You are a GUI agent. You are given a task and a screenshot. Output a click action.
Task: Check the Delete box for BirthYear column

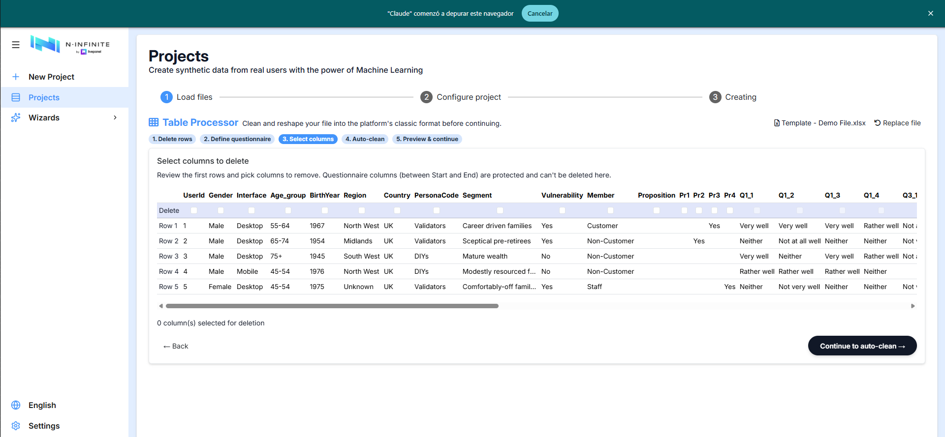325,210
